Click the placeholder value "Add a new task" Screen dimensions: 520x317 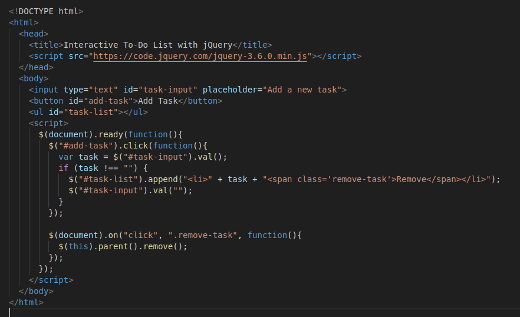(302, 90)
